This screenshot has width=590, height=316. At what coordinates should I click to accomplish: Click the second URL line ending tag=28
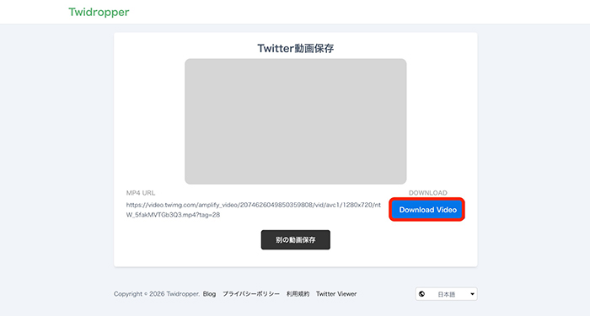173,215
